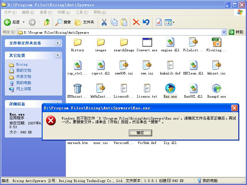Select the licence.txt file icon
The image size is (247, 185).
[147, 88]
